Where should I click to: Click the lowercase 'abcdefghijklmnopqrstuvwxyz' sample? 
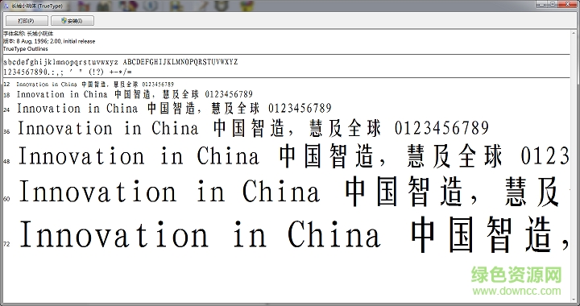coord(60,62)
